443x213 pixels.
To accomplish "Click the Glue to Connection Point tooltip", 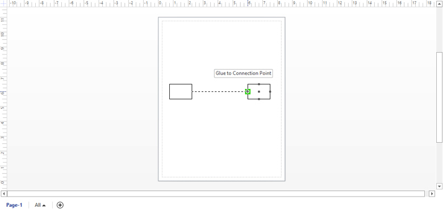I will 243,73.
